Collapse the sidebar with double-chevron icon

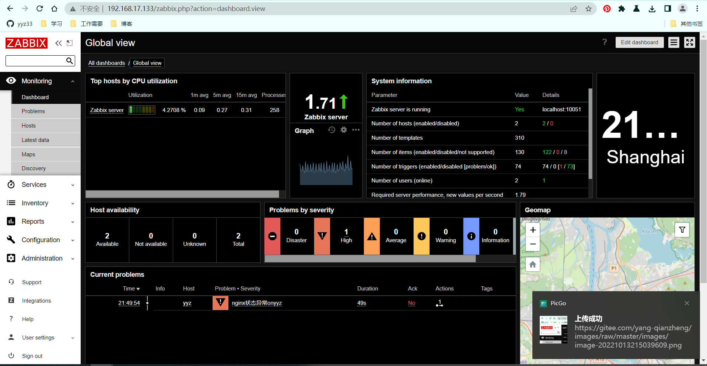(x=59, y=43)
